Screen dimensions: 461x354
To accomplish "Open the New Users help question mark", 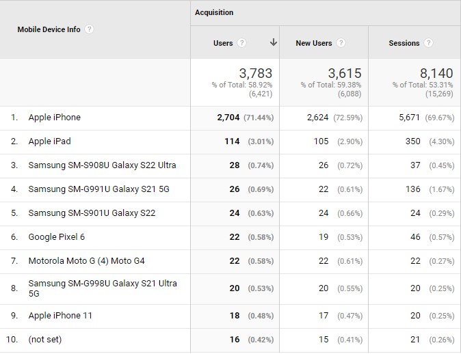I will point(341,43).
